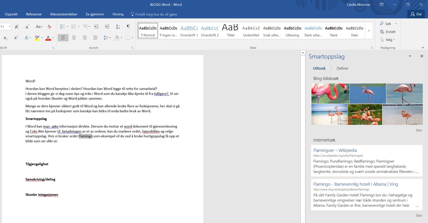The image size is (428, 223).
Task: Switch to the Definer tab in Smartoppslag
Action: (x=342, y=68)
